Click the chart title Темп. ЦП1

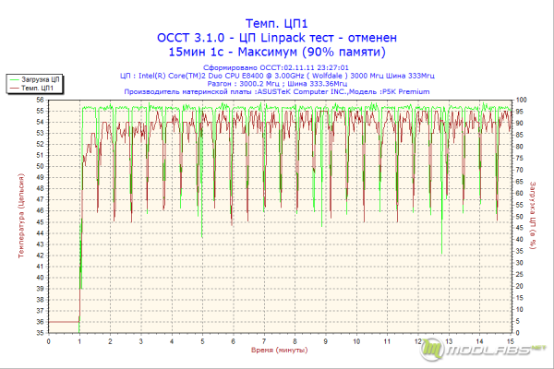click(x=277, y=24)
